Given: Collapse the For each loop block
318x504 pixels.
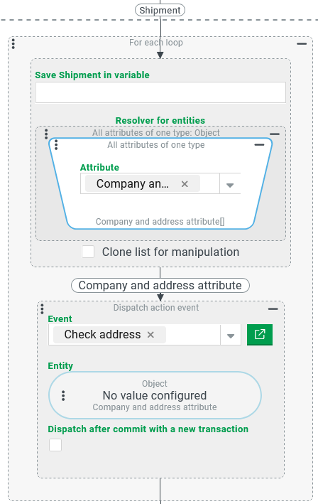Looking at the screenshot, I should coord(302,43).
